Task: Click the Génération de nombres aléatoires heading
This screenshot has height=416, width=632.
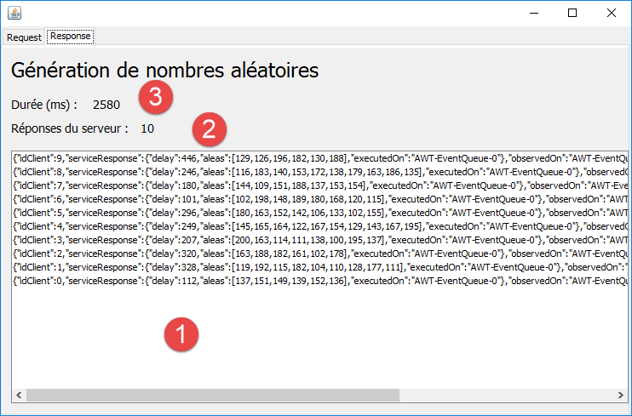Action: click(x=165, y=70)
